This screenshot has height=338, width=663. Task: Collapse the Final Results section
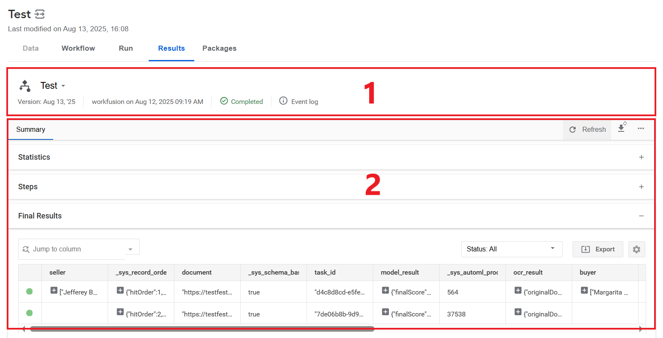(641, 216)
